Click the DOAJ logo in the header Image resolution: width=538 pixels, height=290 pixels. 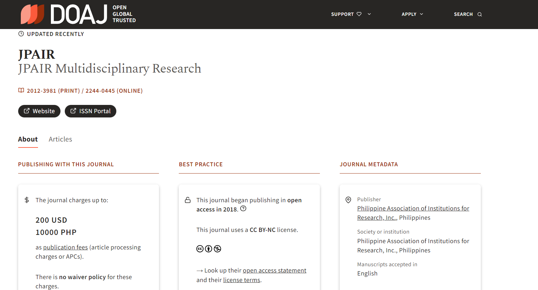78,14
